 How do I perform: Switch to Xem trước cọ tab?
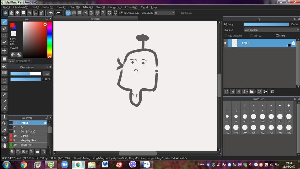(23, 61)
